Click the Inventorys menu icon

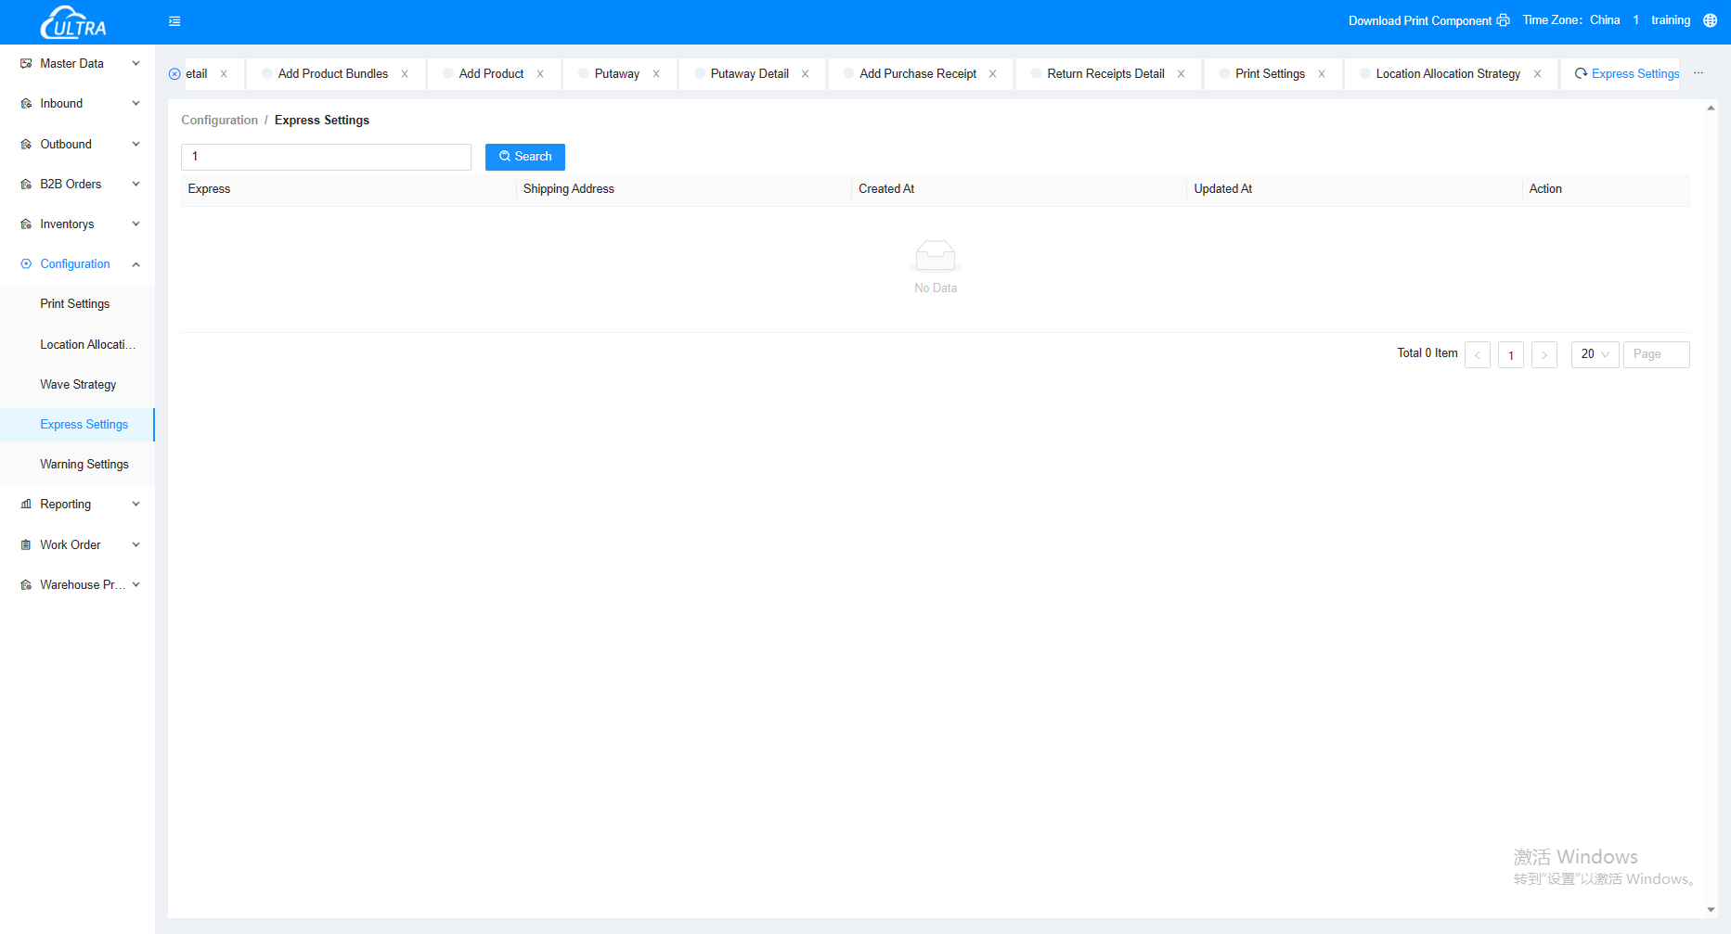[x=26, y=224]
